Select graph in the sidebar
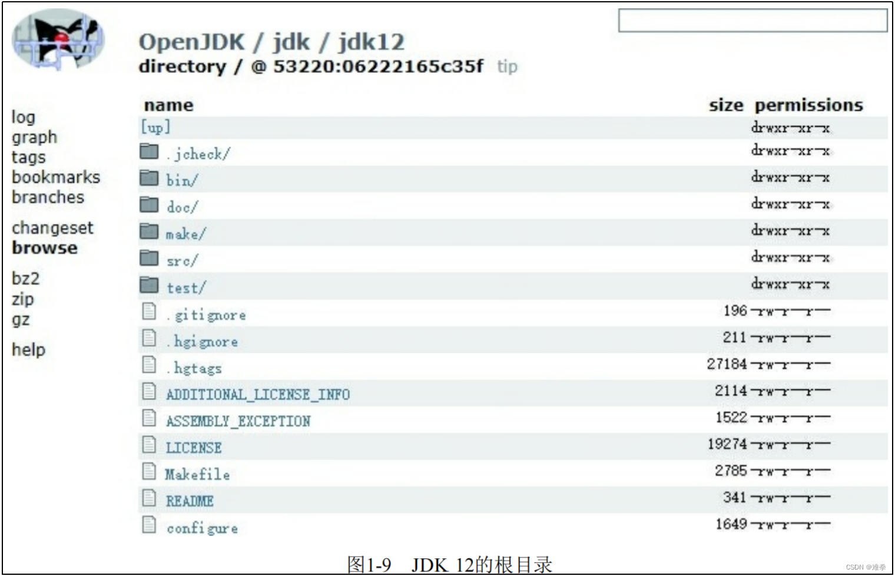The image size is (895, 576). click(x=34, y=137)
